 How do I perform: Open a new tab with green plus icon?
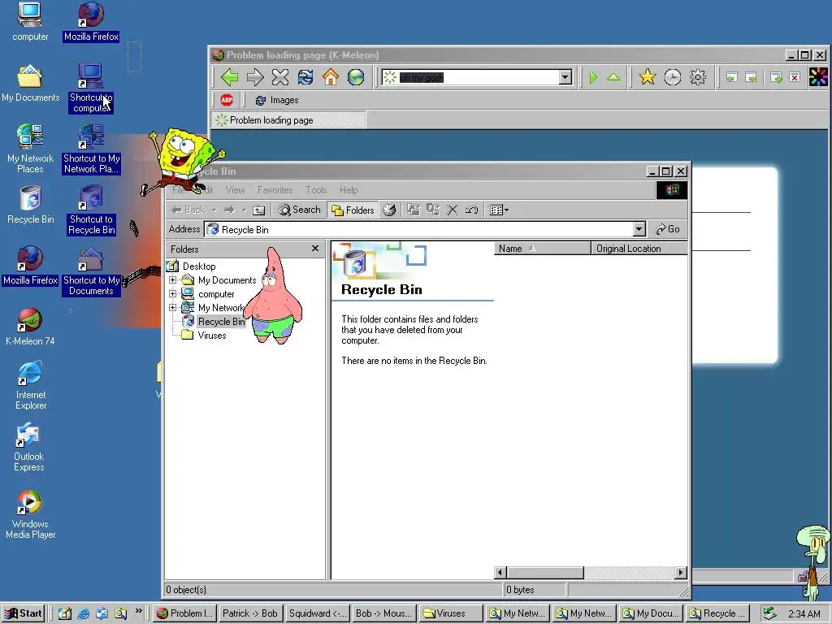point(776,77)
